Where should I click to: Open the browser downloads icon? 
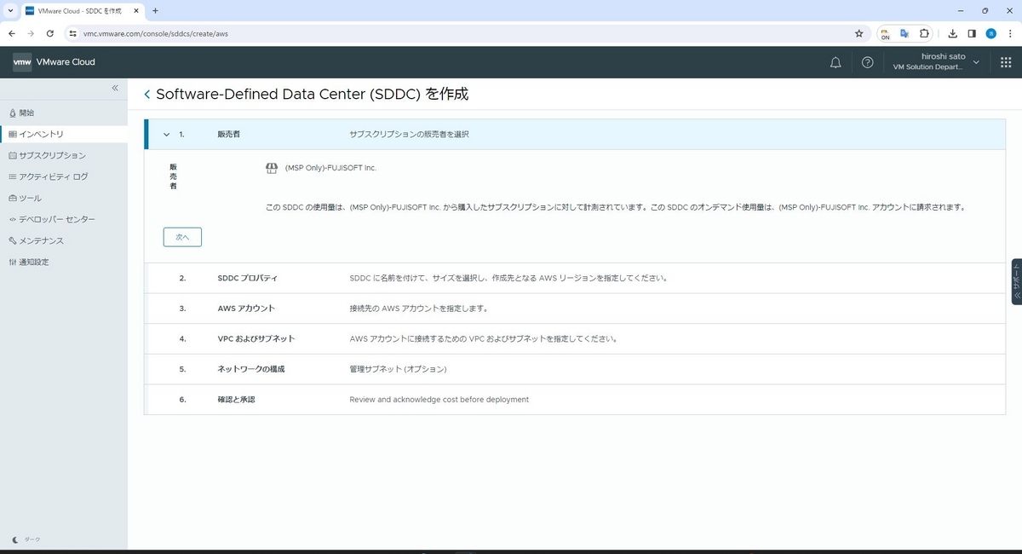pyautogui.click(x=952, y=33)
